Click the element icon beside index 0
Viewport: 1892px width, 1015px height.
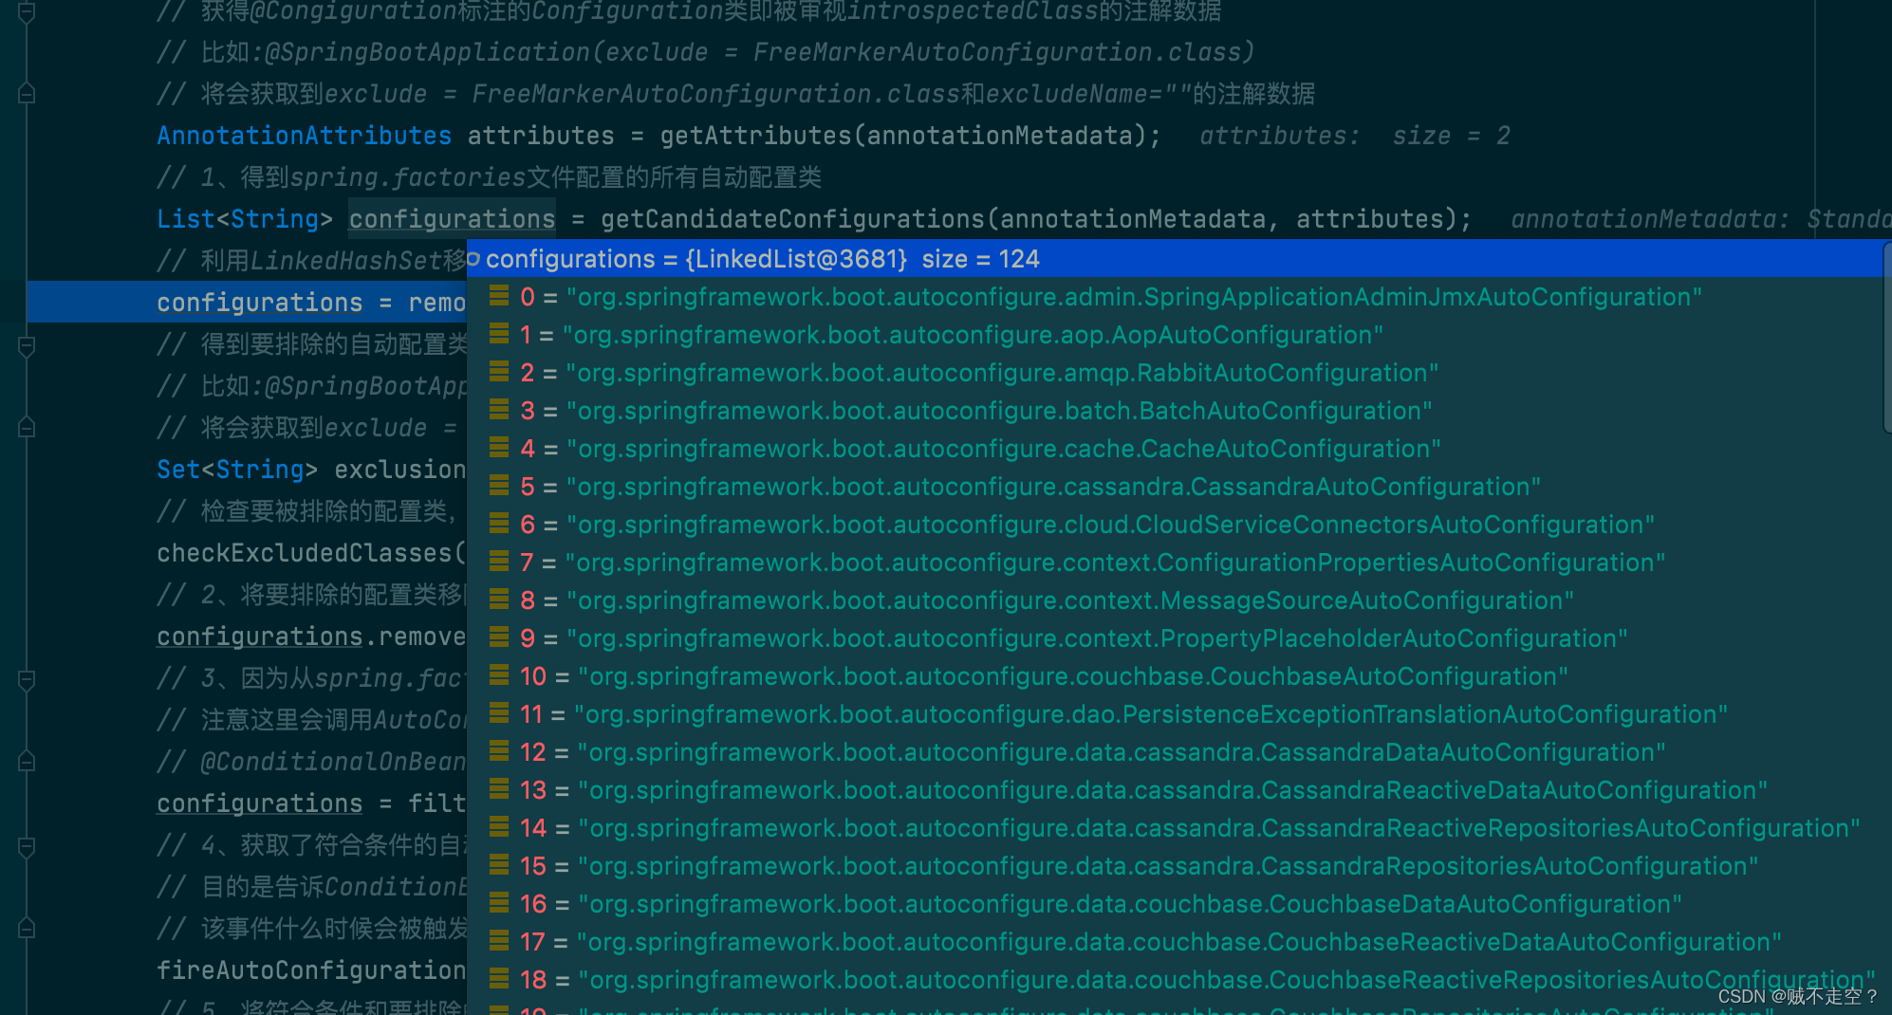499,296
